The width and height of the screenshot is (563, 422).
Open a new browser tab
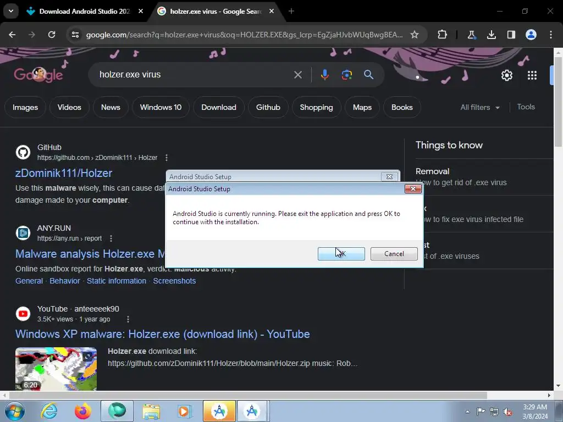pyautogui.click(x=291, y=11)
